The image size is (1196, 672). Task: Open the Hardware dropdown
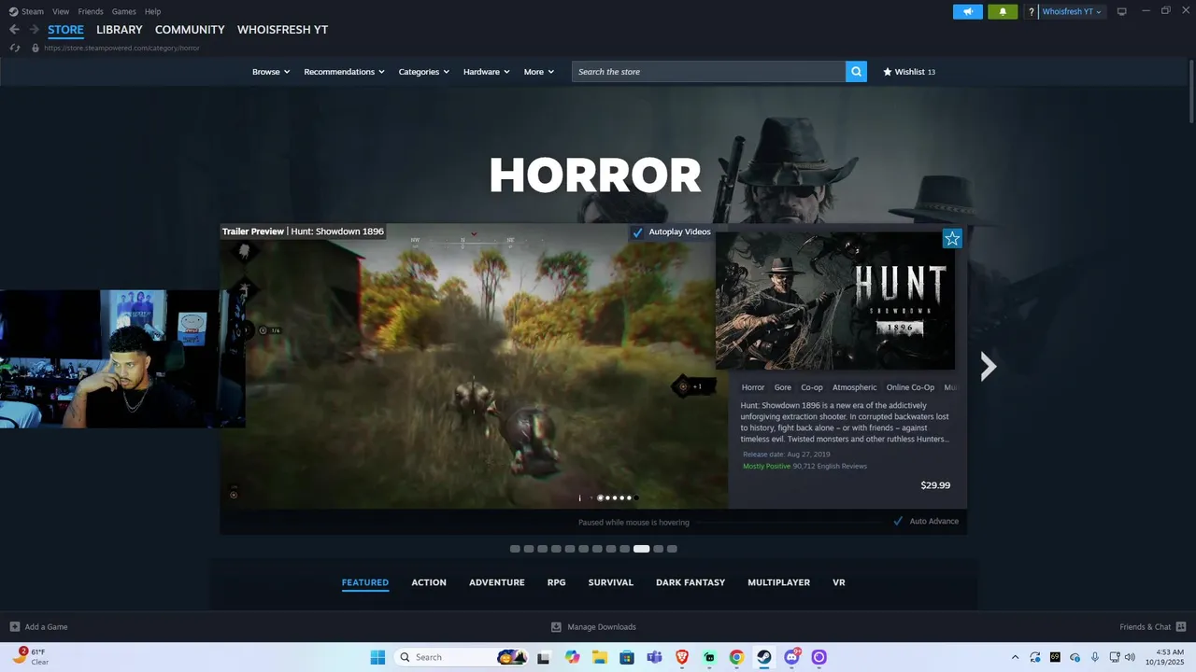[x=487, y=72]
